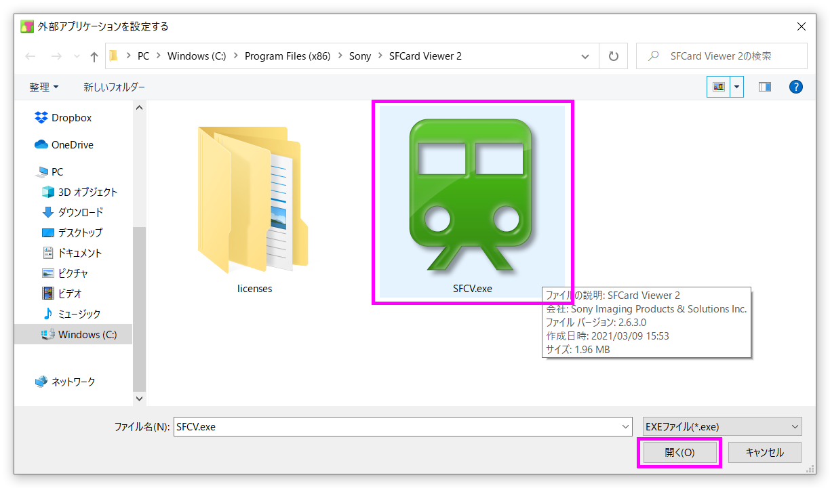Image resolution: width=830 pixels, height=488 pixels.
Task: Select ダウンロード folder in the sidebar
Action: [80, 212]
